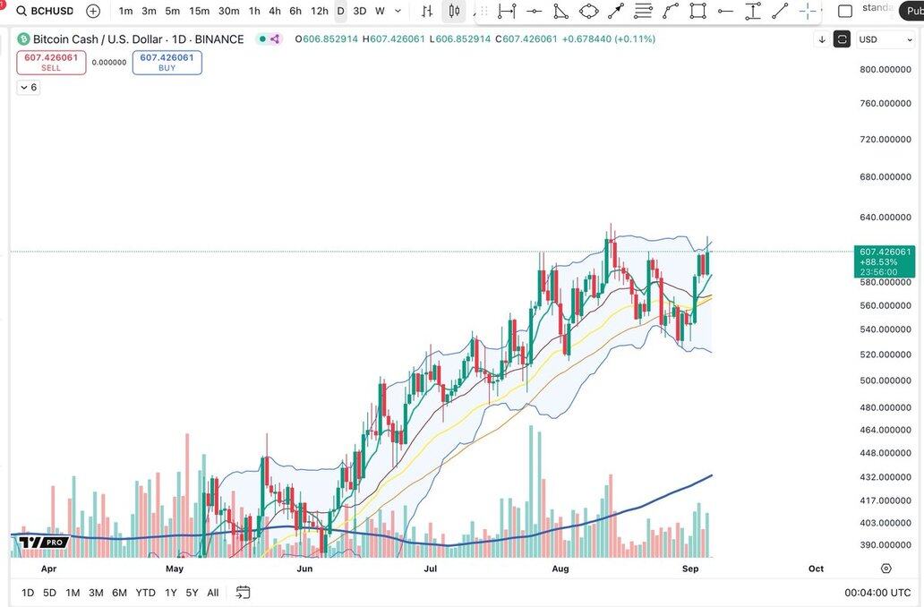The image size is (924, 607).
Task: Switch to the 1h interval
Action: pyautogui.click(x=254, y=11)
